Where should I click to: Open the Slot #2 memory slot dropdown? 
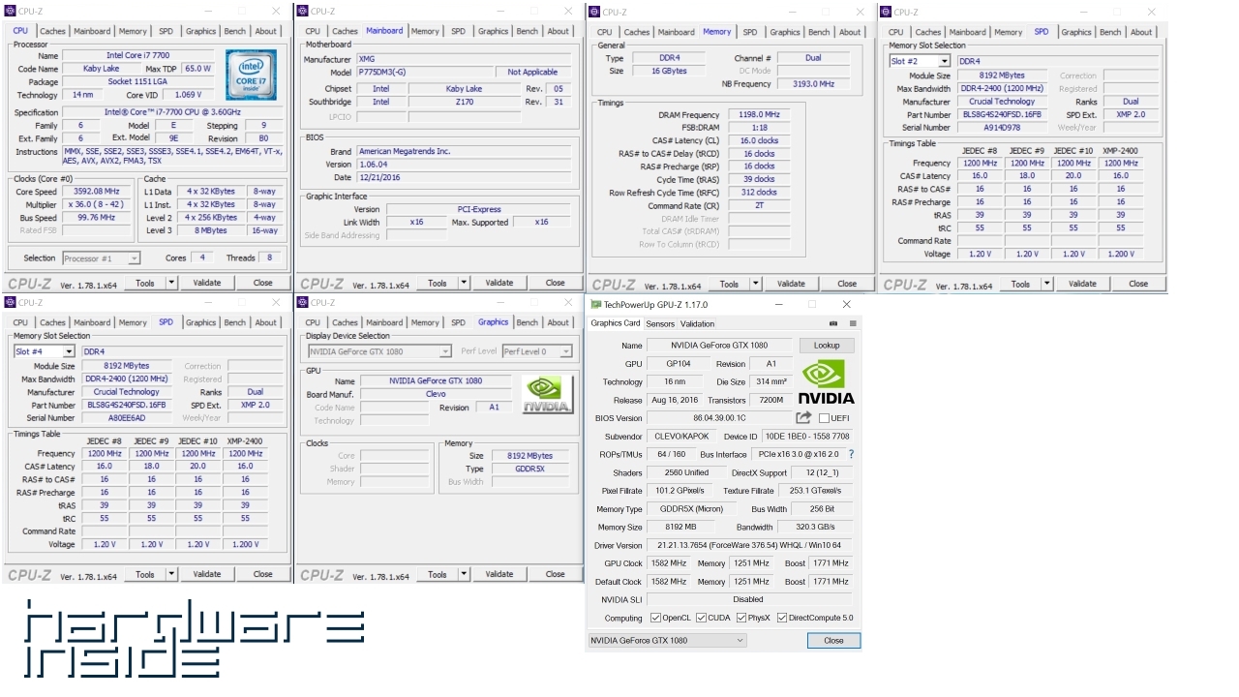point(944,61)
